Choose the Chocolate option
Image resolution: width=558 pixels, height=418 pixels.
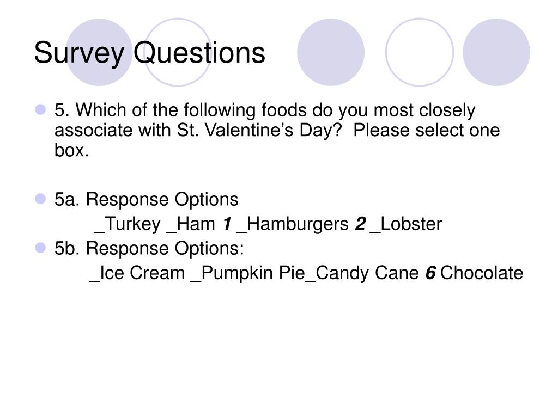[x=482, y=273]
